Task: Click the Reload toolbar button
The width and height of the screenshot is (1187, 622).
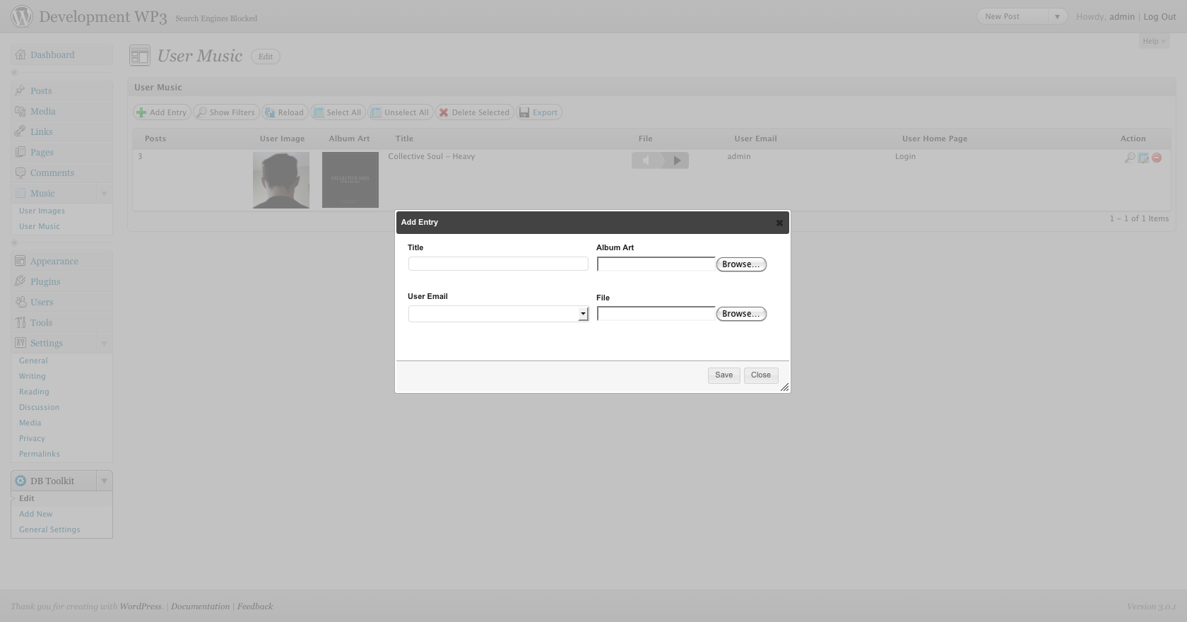Action: click(285, 112)
